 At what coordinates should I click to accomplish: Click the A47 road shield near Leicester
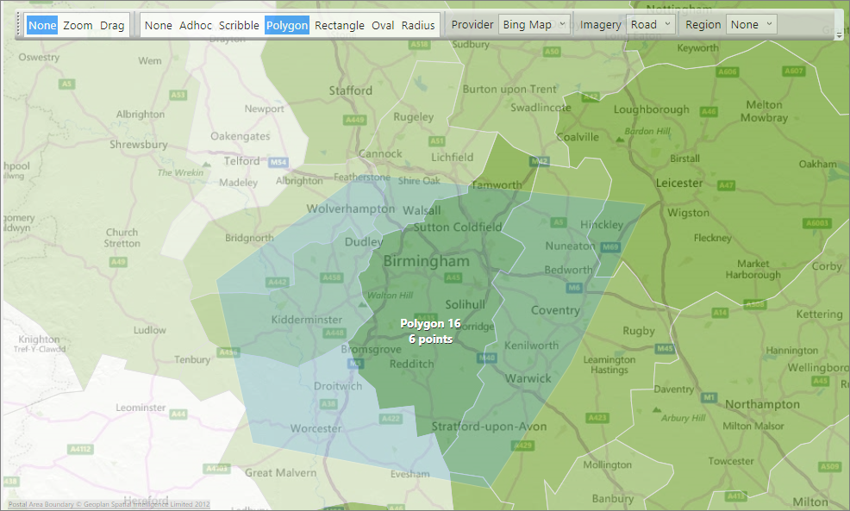[x=727, y=185]
